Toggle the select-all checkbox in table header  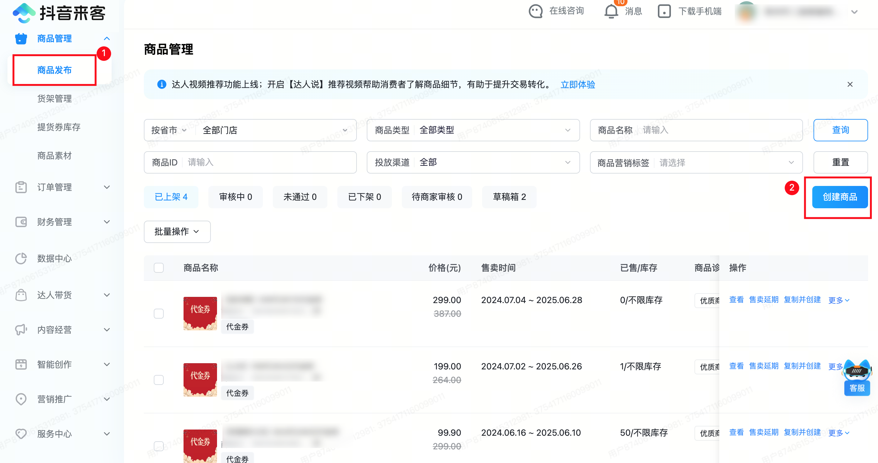pyautogui.click(x=158, y=267)
